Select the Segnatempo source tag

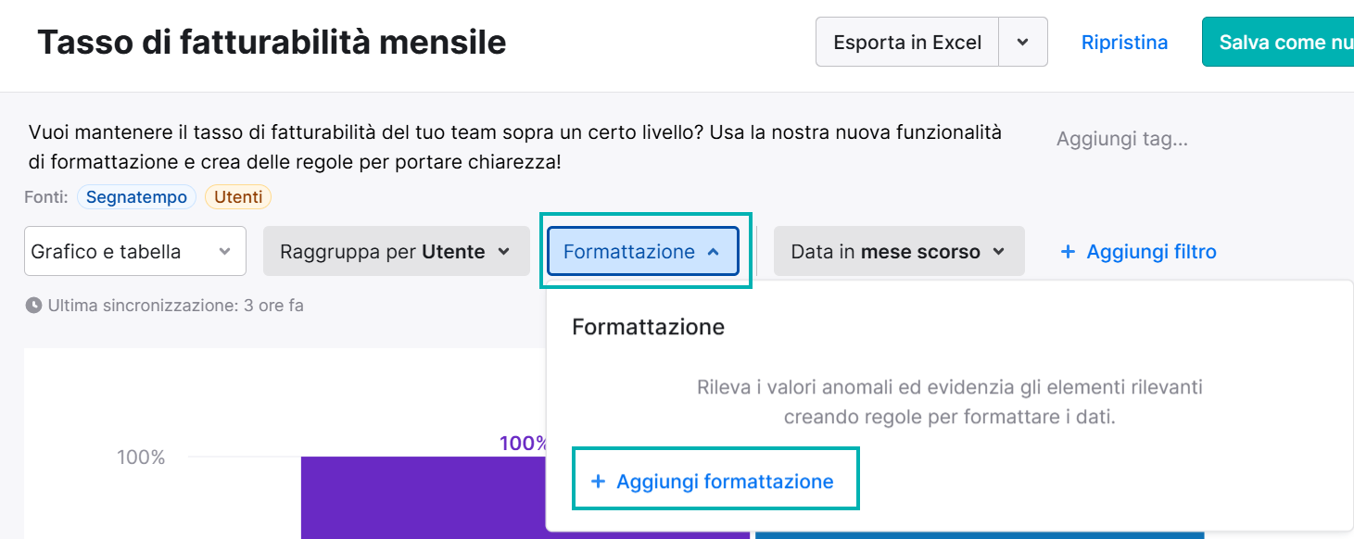click(136, 197)
